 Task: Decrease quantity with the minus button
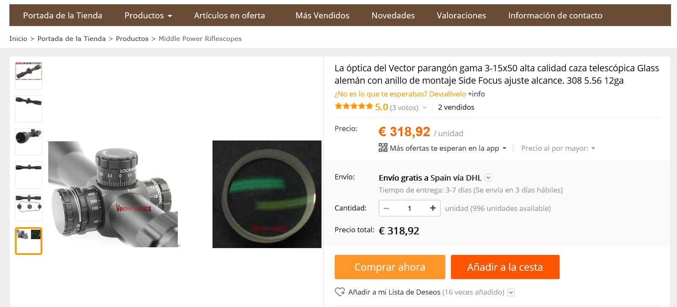(386, 208)
